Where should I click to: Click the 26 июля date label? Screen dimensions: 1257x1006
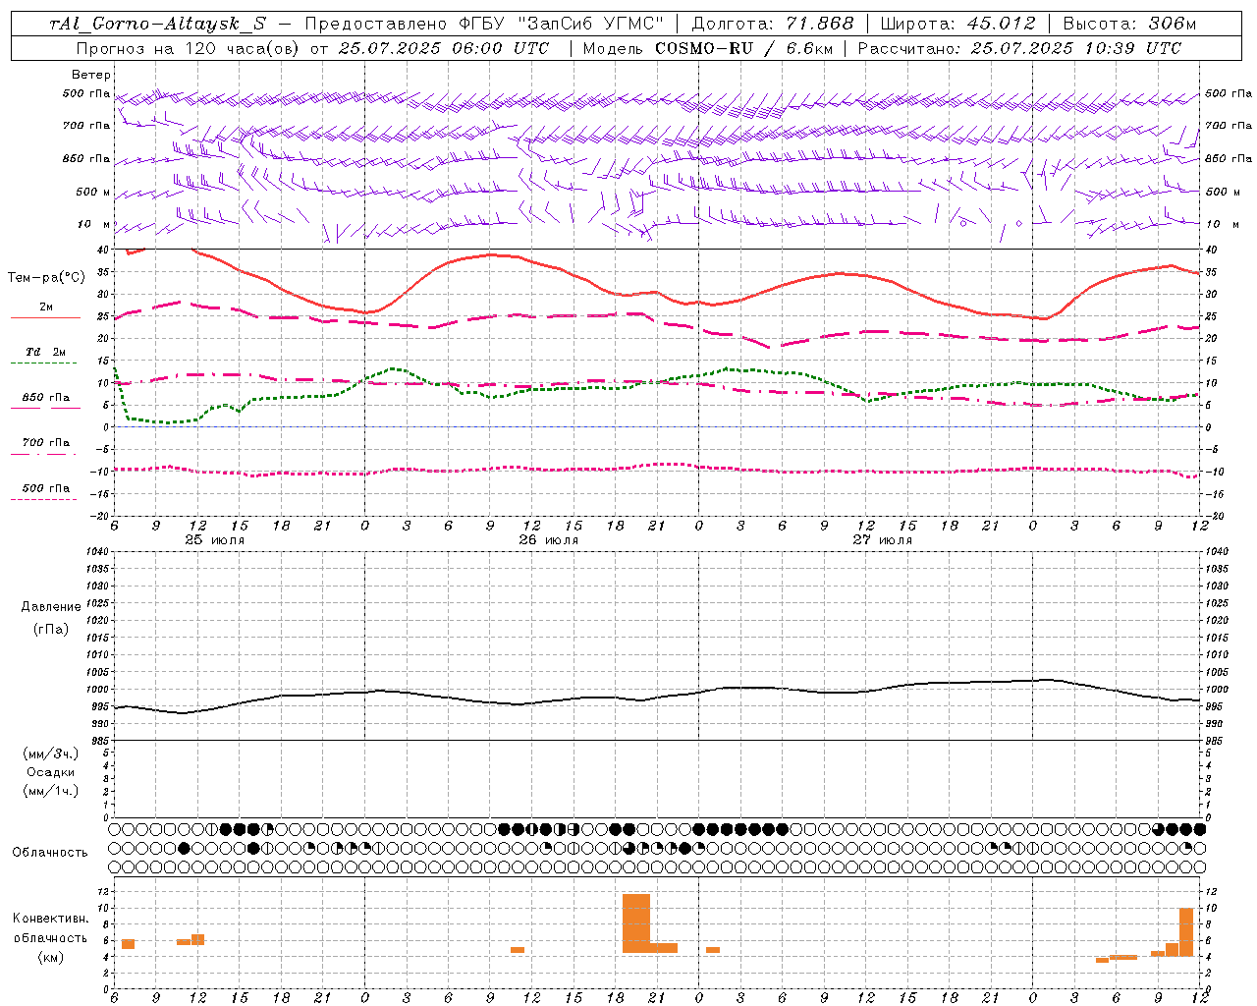pos(549,540)
